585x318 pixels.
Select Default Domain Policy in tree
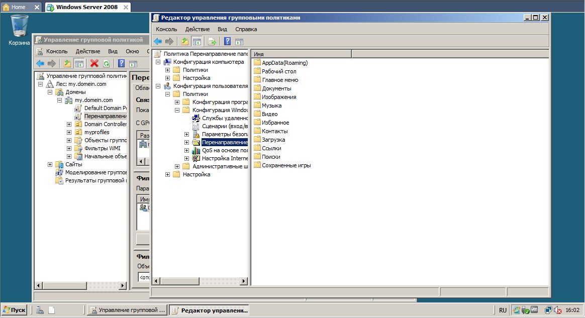tap(101, 108)
